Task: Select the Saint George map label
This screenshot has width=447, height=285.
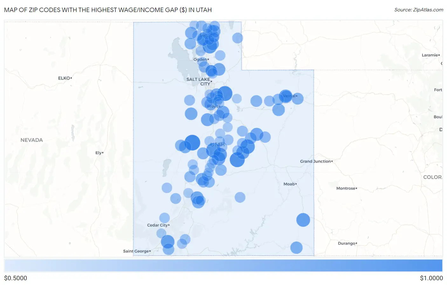Action: (x=137, y=251)
